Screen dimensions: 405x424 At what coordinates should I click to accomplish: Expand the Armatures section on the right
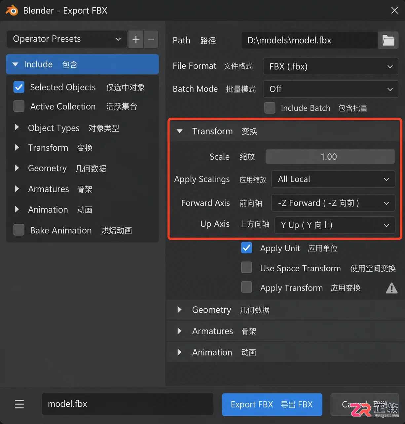285,331
